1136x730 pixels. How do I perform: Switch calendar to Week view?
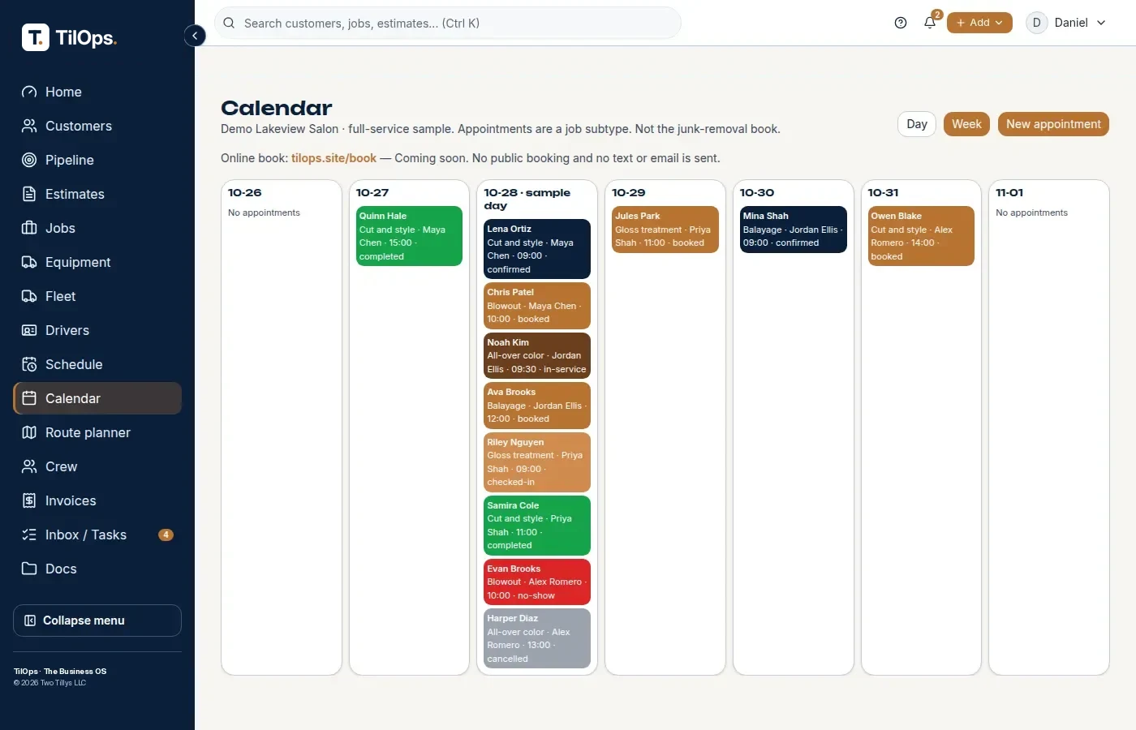[966, 124]
